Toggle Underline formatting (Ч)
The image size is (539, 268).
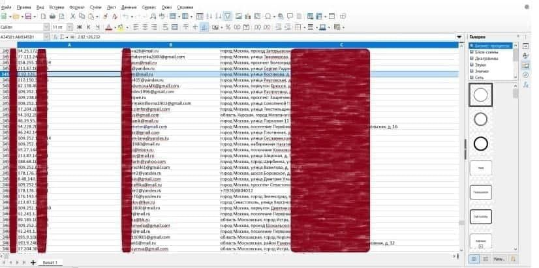(98, 27)
